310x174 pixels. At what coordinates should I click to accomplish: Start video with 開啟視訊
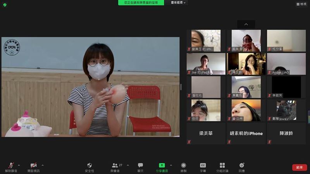coord(33,167)
